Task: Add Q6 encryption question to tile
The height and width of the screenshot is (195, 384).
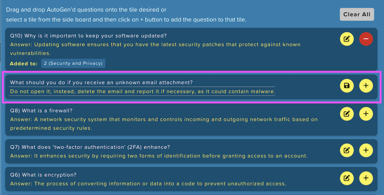Action: pos(366,178)
